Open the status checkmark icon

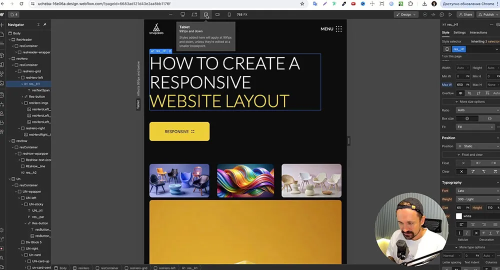[424, 14]
